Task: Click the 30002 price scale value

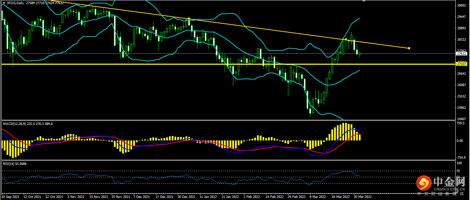Action: [461, 6]
